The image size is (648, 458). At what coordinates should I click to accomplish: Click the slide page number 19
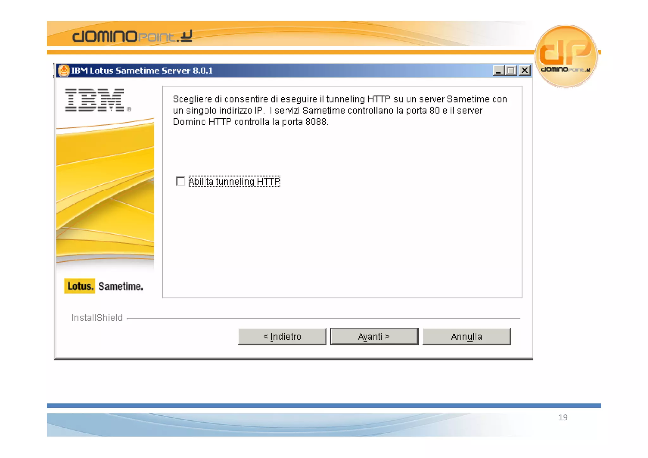coord(563,417)
